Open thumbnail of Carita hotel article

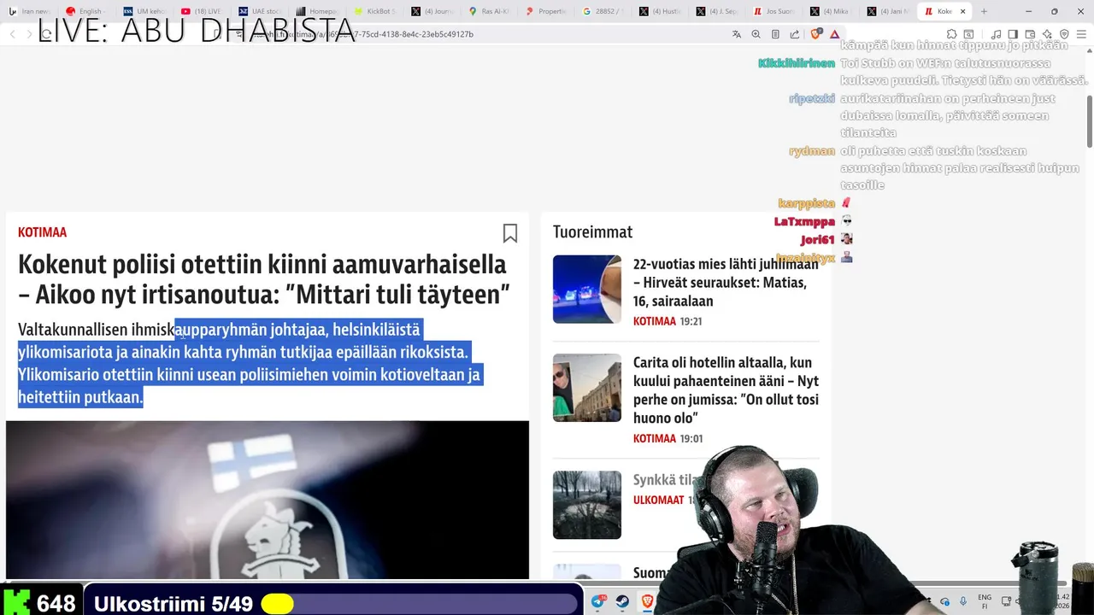pyautogui.click(x=586, y=387)
